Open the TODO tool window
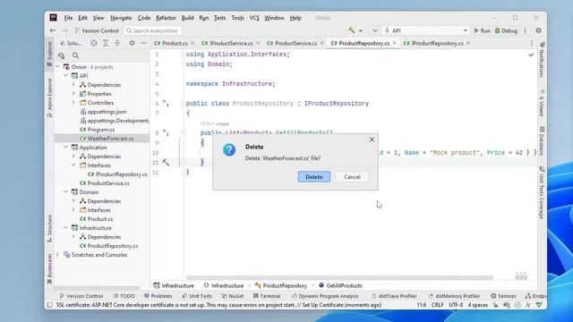This screenshot has height=322, width=573. click(124, 296)
